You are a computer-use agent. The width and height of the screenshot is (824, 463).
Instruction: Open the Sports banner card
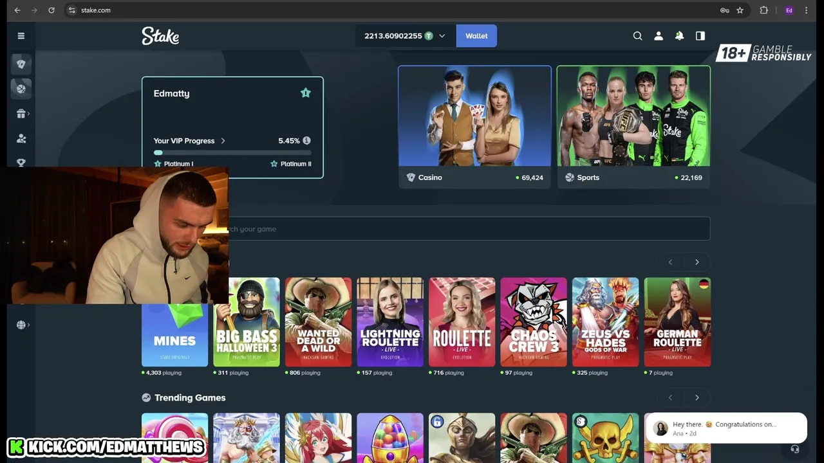(x=633, y=127)
